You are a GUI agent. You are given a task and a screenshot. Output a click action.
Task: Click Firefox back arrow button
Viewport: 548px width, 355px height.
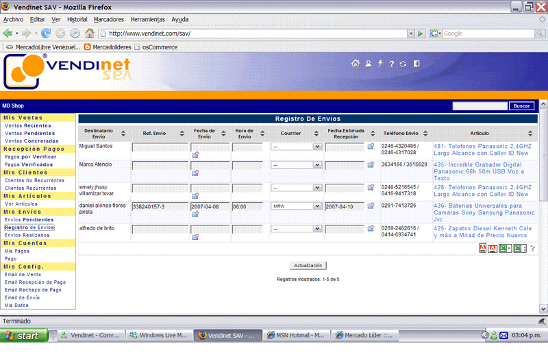click(x=8, y=33)
